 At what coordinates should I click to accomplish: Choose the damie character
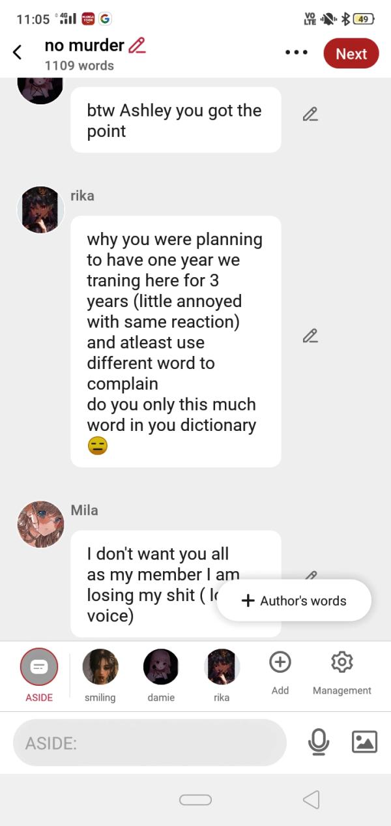tap(161, 668)
